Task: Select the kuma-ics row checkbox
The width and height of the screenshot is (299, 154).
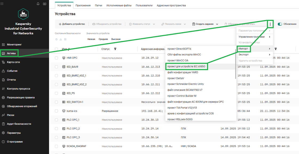Action: 56,111
